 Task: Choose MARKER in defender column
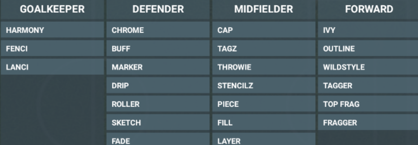158,67
